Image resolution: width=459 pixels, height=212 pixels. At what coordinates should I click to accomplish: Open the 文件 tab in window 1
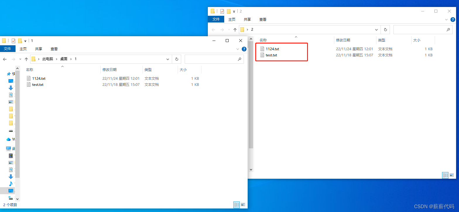coord(8,49)
